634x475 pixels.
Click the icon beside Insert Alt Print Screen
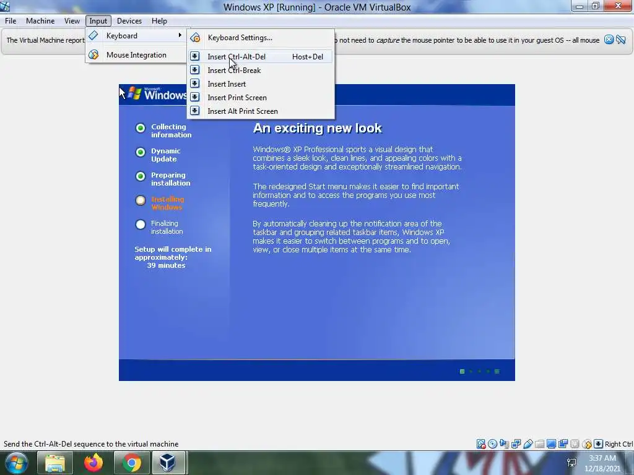(195, 111)
